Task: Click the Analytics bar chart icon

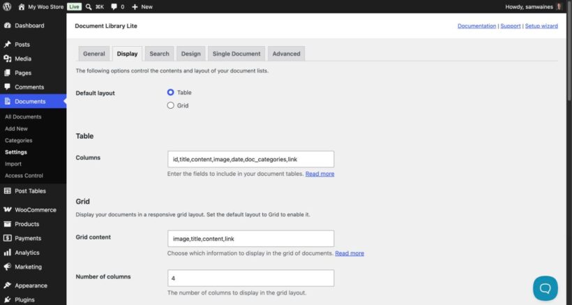Action: click(x=7, y=253)
